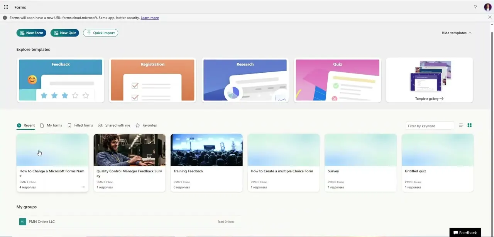Switch to the Filled forms tab
Viewport: 494px width, 237px height.
[80, 125]
